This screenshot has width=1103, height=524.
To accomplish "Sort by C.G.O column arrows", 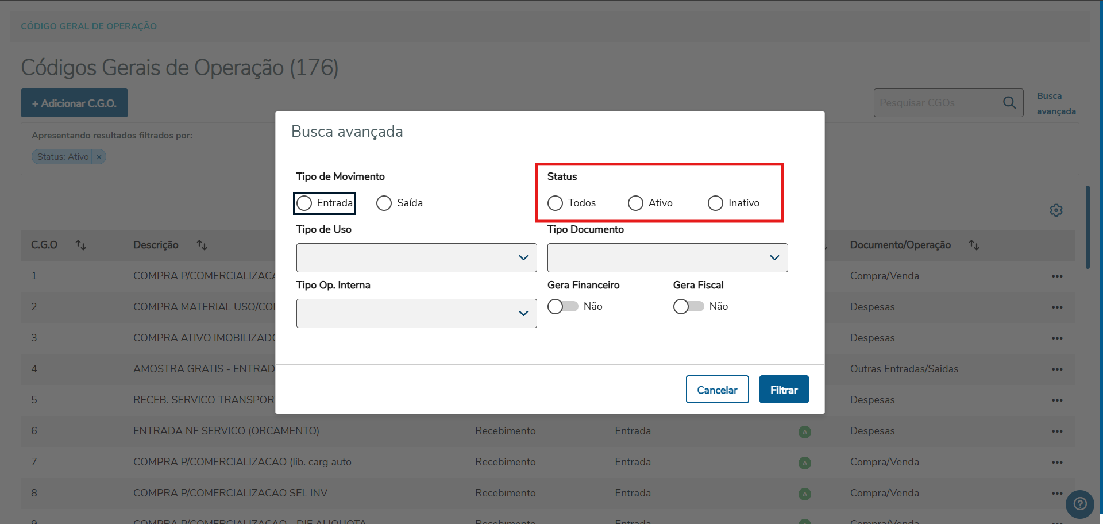I will [x=80, y=245].
